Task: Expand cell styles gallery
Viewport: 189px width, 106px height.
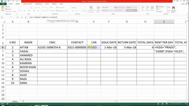Action: [x=139, y=11]
